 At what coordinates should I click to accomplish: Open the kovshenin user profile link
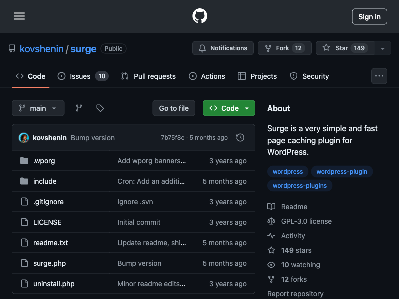click(x=42, y=49)
